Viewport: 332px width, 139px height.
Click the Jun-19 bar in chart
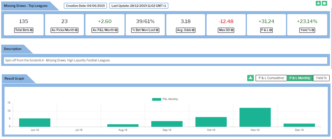point(35,123)
